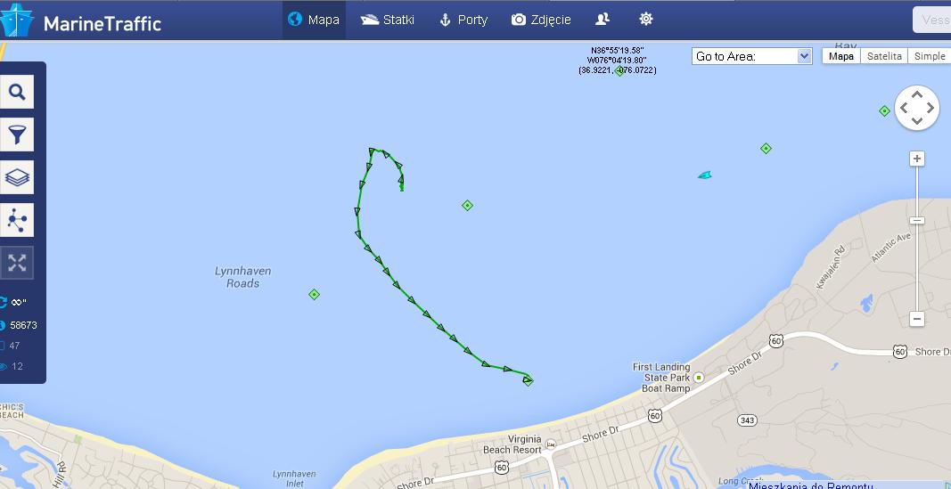Click the density network nodes icon
The width and height of the screenshot is (951, 489).
(x=16, y=219)
